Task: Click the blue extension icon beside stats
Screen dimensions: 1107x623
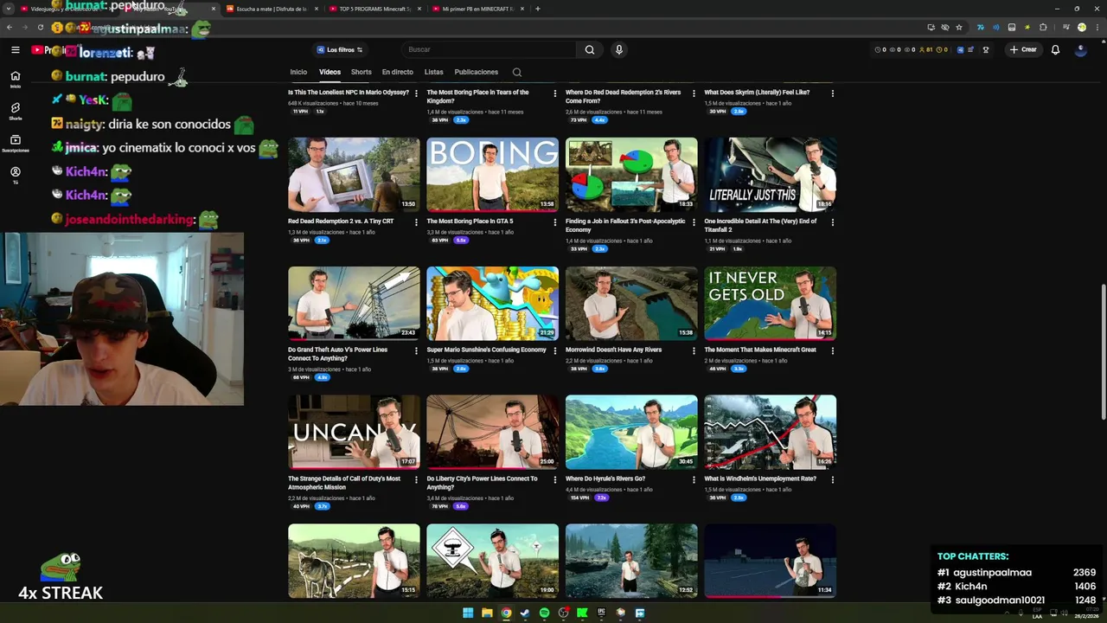Action: click(x=960, y=50)
